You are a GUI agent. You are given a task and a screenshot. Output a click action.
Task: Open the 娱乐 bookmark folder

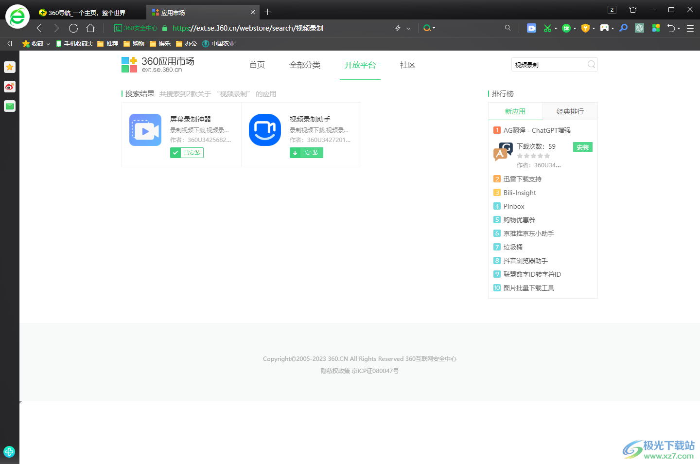coord(160,43)
